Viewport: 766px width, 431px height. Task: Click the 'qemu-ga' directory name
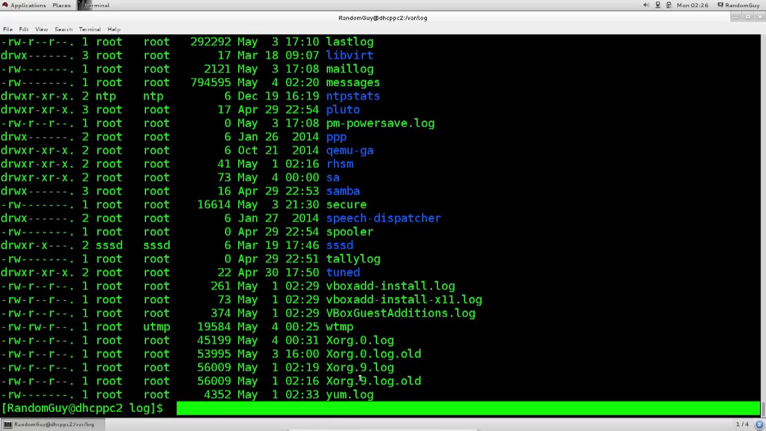[349, 151]
